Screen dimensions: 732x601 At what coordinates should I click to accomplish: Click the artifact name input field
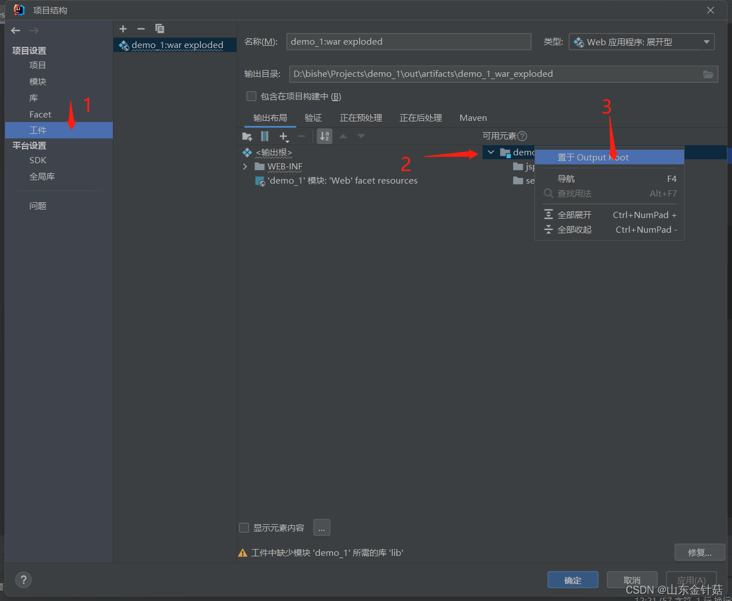409,42
